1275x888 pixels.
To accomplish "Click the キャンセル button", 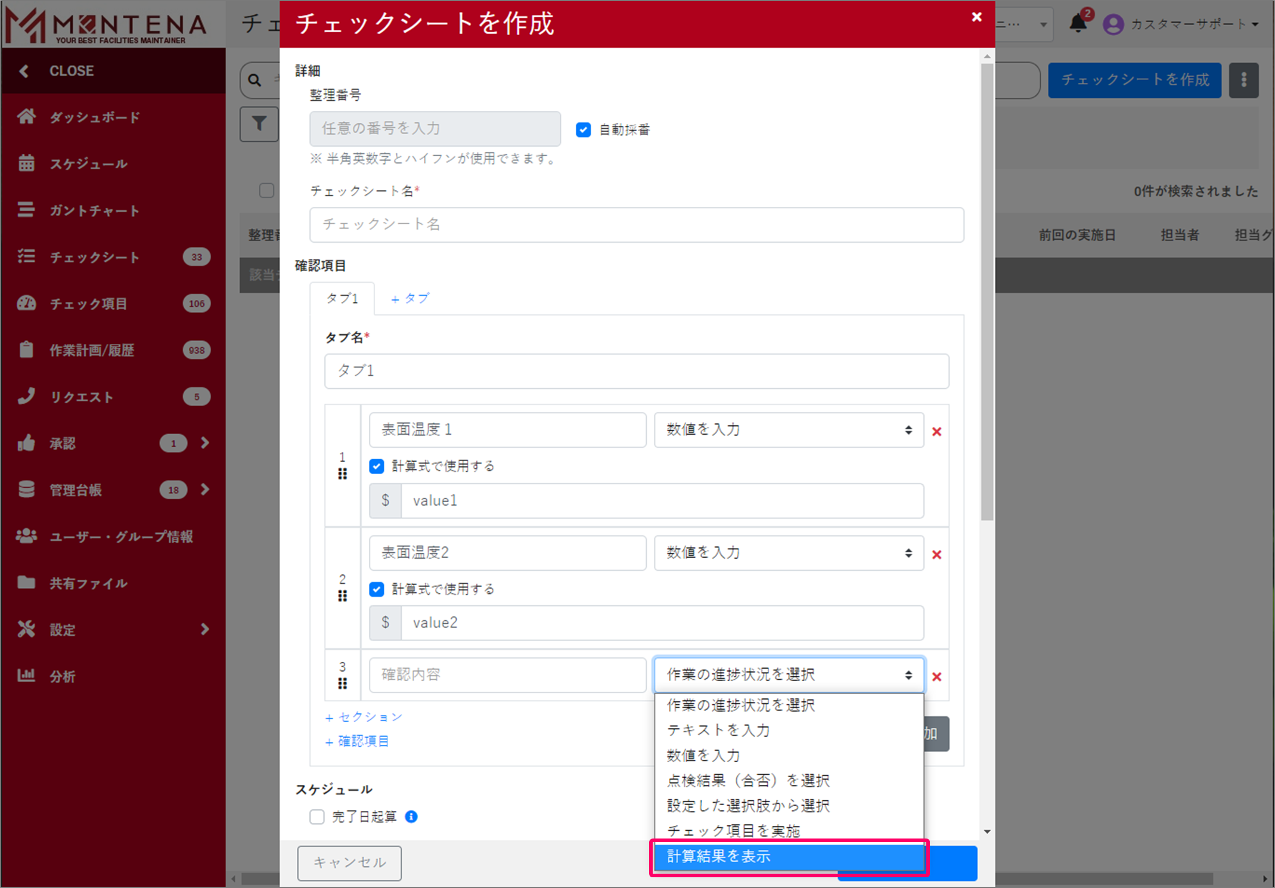I will 349,862.
